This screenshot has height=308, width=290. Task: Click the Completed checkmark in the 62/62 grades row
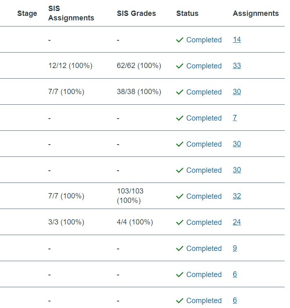pos(179,66)
